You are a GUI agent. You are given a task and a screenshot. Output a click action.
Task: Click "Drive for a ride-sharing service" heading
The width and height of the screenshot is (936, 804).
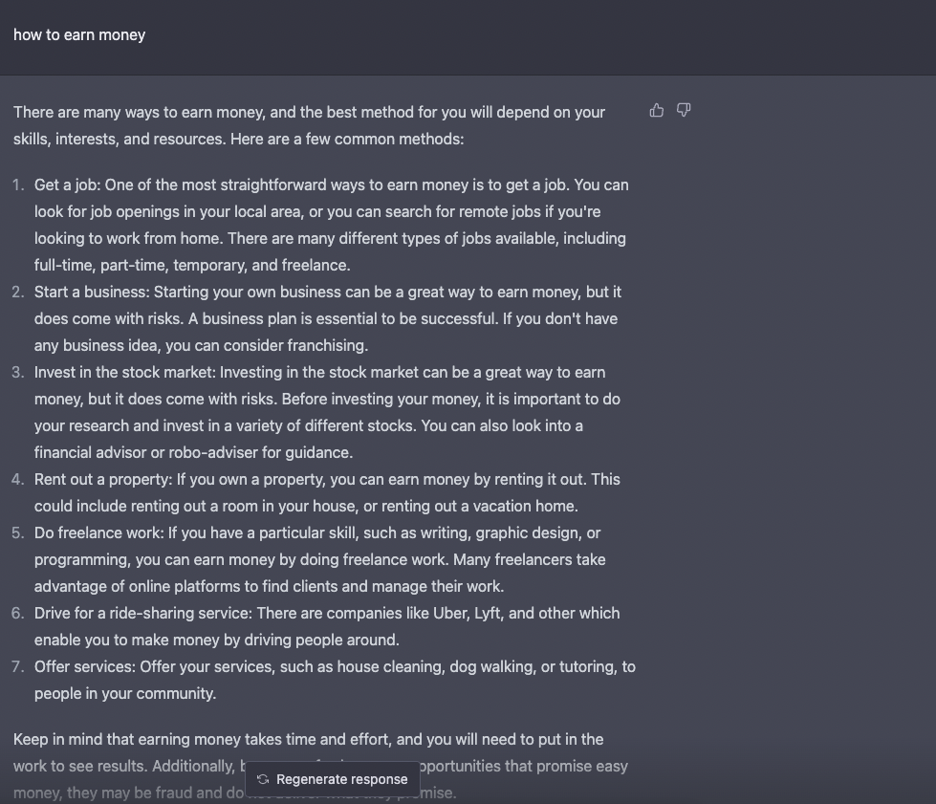143,614
